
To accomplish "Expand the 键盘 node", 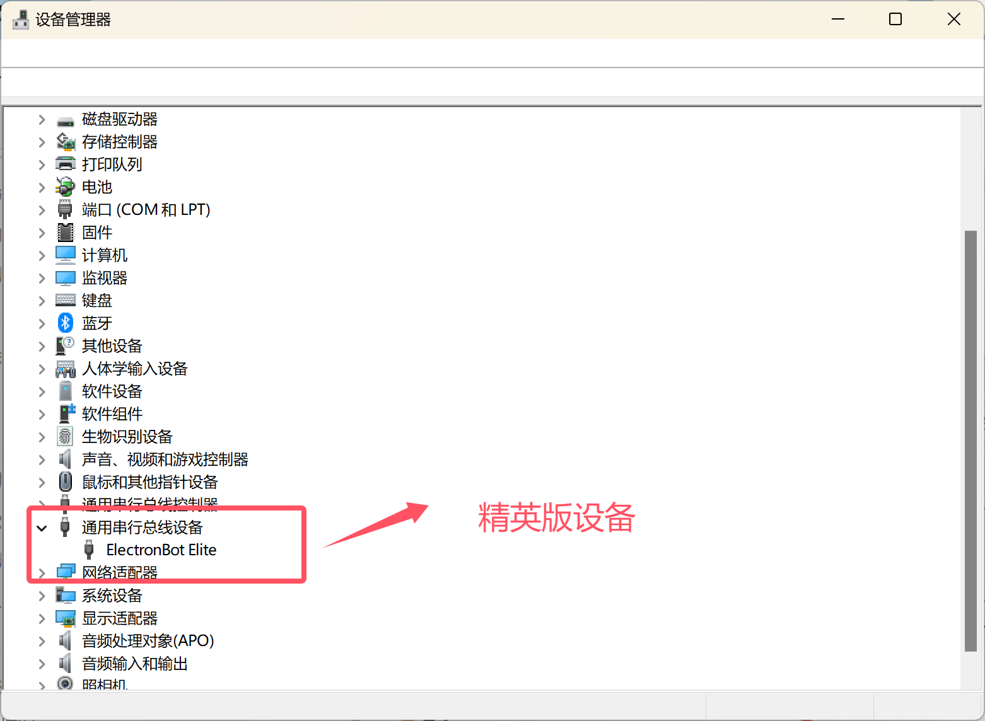I will tap(42, 301).
